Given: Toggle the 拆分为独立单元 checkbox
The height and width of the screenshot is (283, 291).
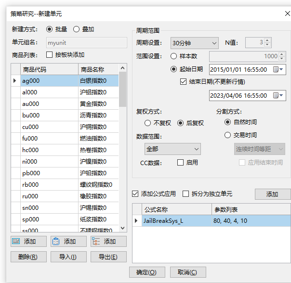Looking at the screenshot, I should coord(185,194).
